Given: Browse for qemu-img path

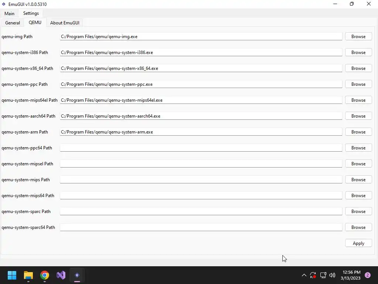Looking at the screenshot, I should (x=358, y=37).
